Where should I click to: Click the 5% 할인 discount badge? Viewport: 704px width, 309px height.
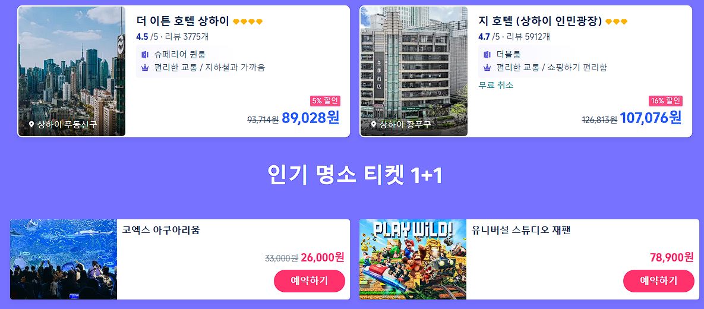325,100
